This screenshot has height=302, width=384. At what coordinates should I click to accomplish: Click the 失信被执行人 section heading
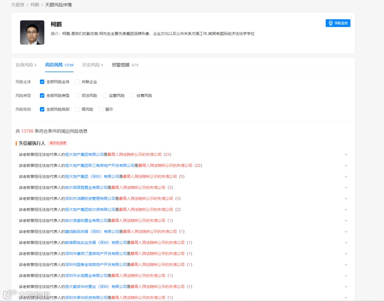32,143
